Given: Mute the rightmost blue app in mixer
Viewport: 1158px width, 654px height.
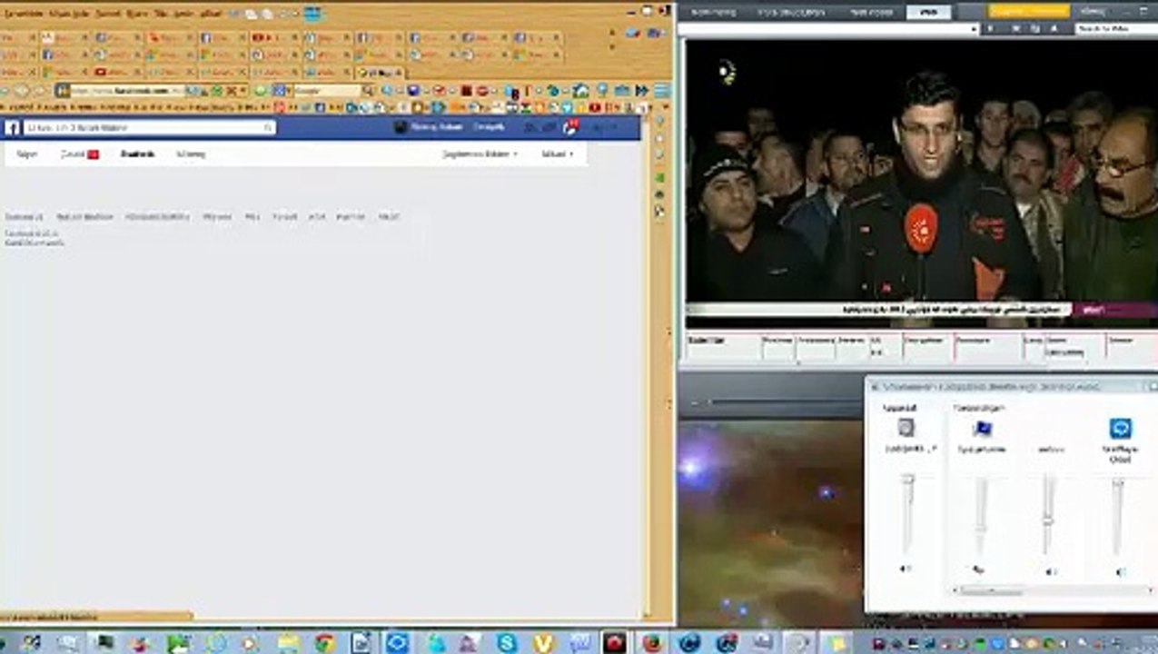Looking at the screenshot, I should (1120, 572).
